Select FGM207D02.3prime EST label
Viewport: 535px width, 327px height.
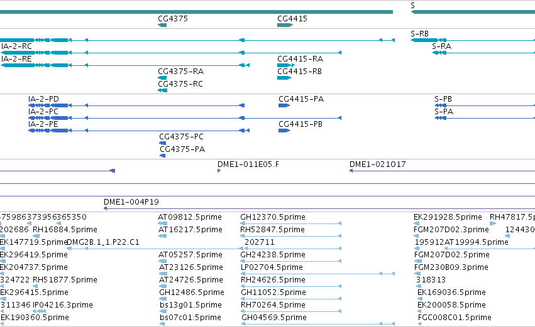click(x=451, y=230)
